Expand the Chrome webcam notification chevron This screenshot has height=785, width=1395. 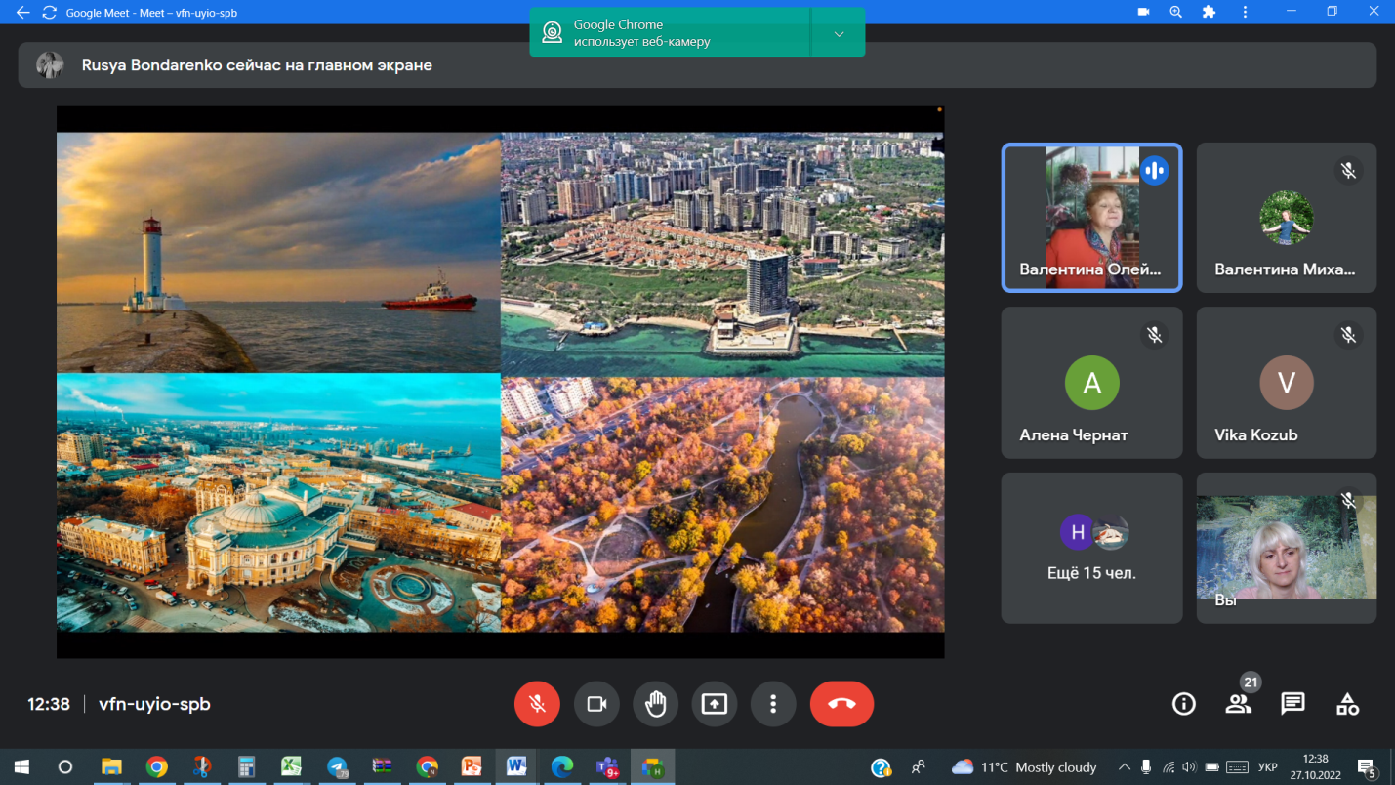point(839,34)
